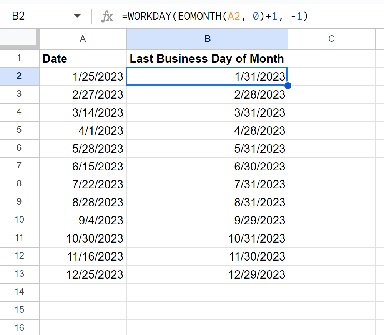The image size is (384, 335).
Task: Select column A header
Action: click(x=83, y=39)
